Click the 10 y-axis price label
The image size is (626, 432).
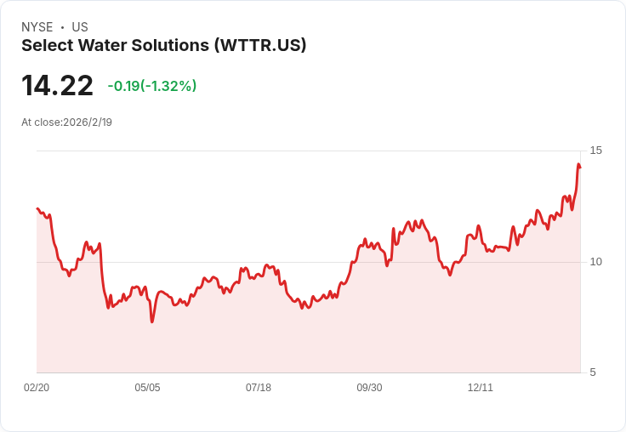[595, 262]
